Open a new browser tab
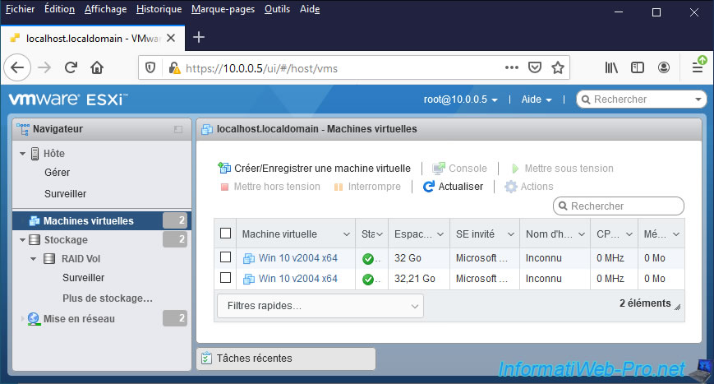 point(199,37)
